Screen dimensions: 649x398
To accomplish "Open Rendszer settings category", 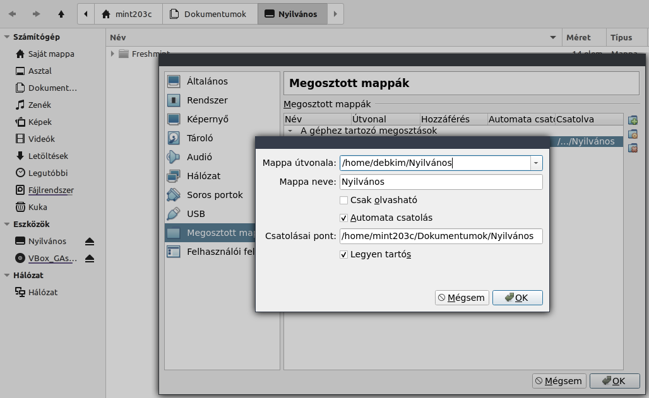I will (222, 100).
